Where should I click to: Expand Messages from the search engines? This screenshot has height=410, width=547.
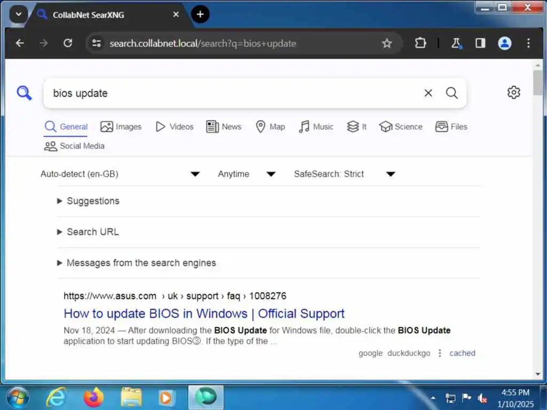point(136,263)
